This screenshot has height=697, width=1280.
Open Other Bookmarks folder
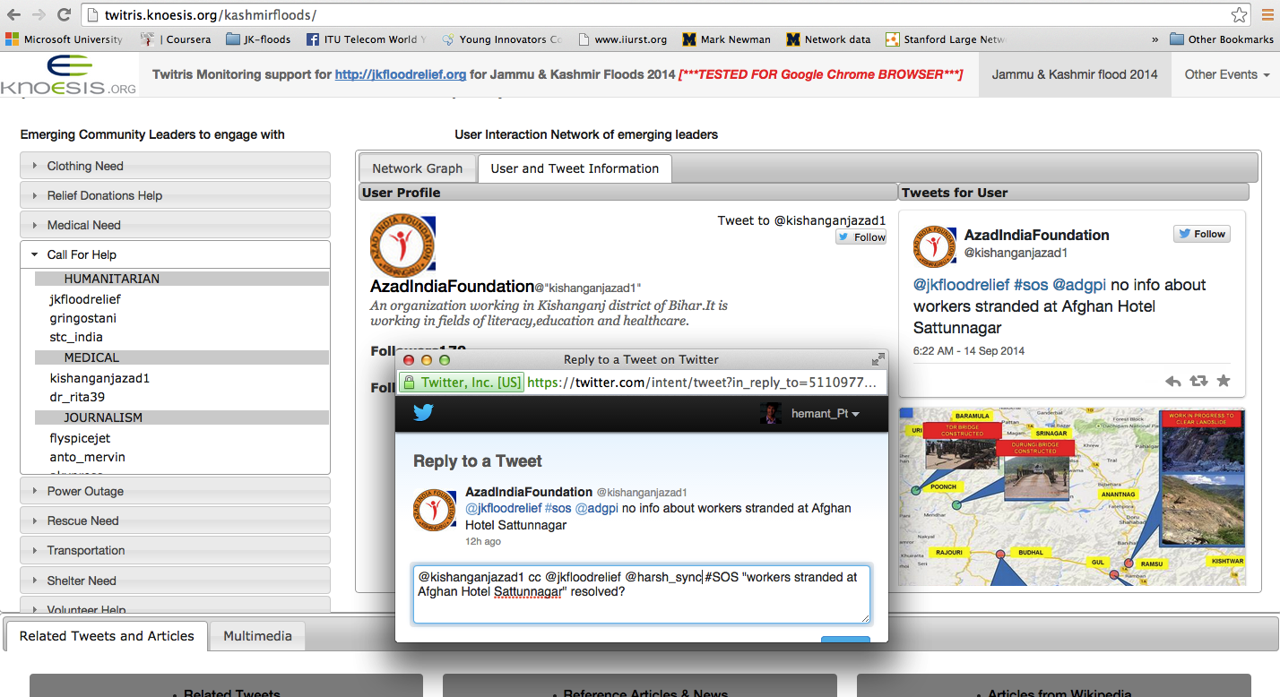pos(1222,39)
